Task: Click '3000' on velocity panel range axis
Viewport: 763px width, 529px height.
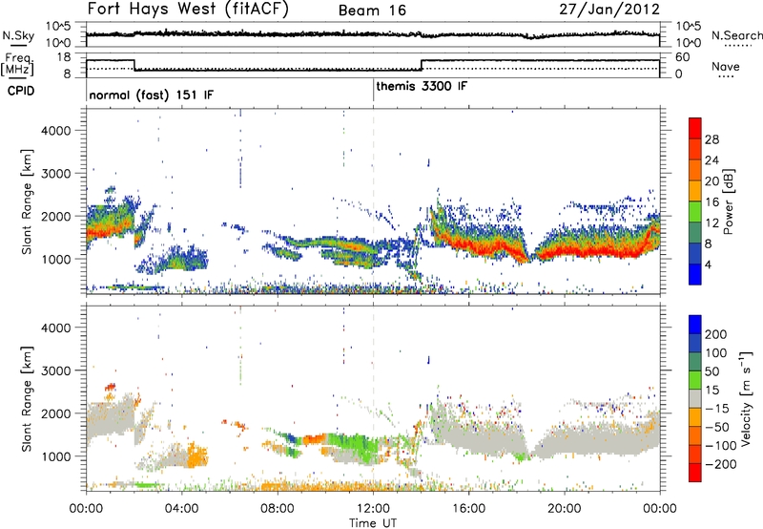Action: [55, 370]
